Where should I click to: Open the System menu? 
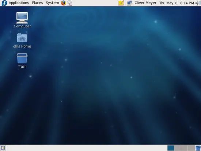(52, 3)
